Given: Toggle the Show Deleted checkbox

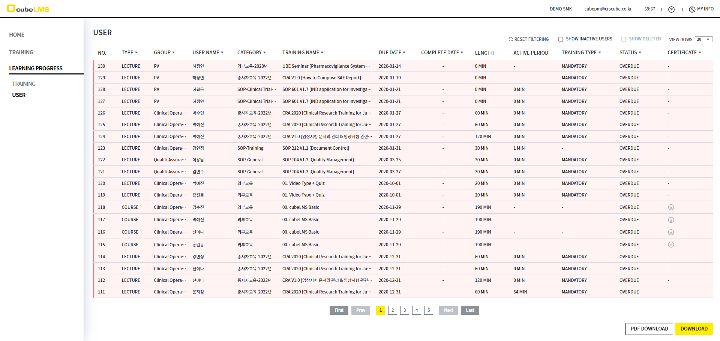Looking at the screenshot, I should click(x=624, y=39).
